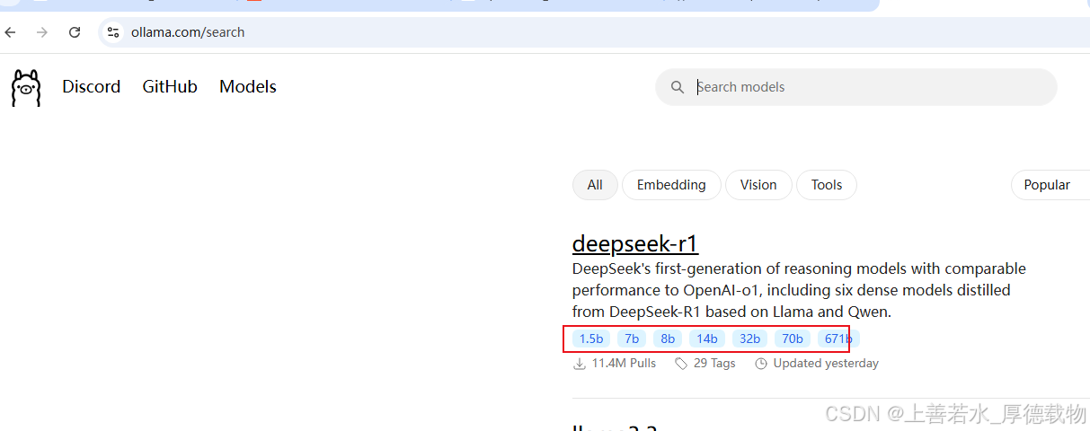Select the Vision filter tab
This screenshot has width=1090, height=431.
tap(758, 185)
